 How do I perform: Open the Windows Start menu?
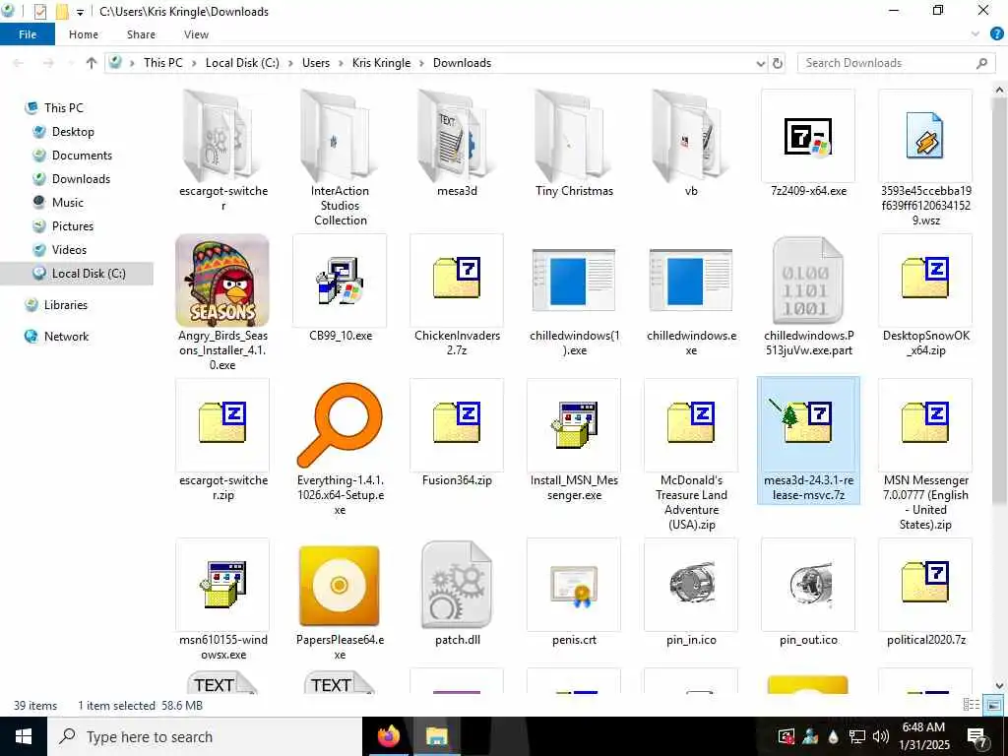(x=24, y=736)
